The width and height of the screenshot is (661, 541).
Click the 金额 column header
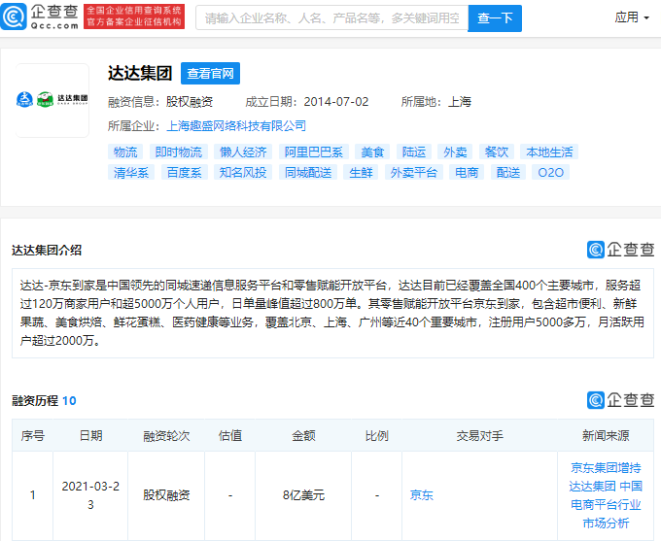(x=303, y=435)
